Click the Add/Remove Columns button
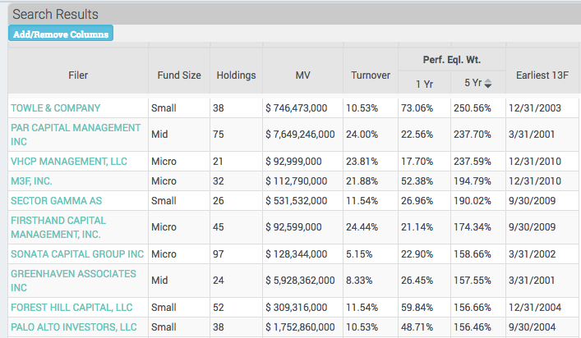581x338 pixels. [x=59, y=34]
